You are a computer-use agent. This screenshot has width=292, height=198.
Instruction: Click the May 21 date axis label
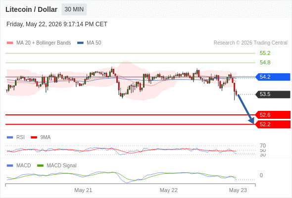point(83,190)
